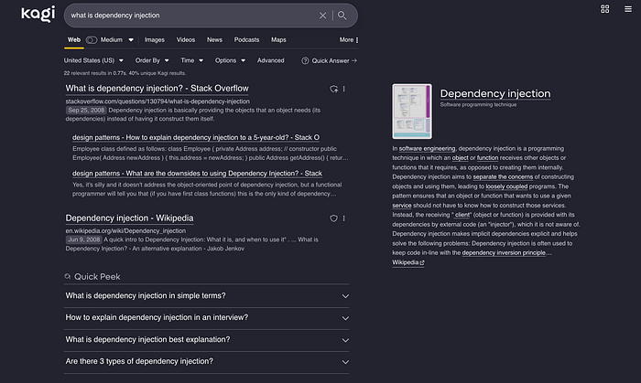Click the Quick Peek icon
Screen dimensions: 641x383
tap(68, 277)
